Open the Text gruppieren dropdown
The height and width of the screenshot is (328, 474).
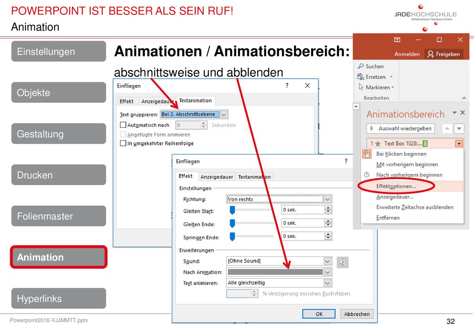coord(224,114)
